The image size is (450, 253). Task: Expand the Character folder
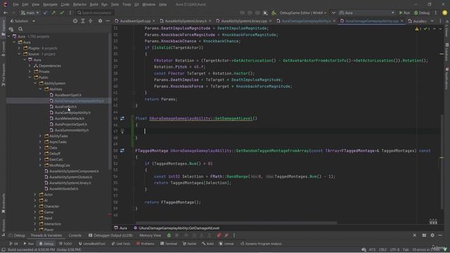pyautogui.click(x=35, y=206)
